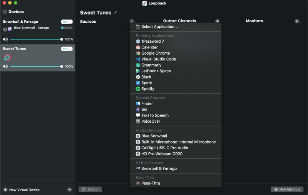Click the Built-in Microphone icon

coord(138,142)
